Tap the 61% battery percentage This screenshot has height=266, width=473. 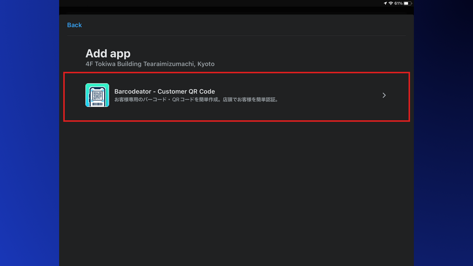[x=398, y=3]
